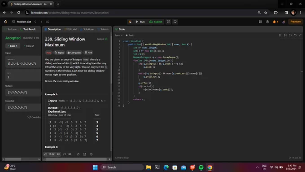Screen dimensions: 305x172
Task: Like the problem thumbs up 17.8K
Action: [x=49, y=154]
